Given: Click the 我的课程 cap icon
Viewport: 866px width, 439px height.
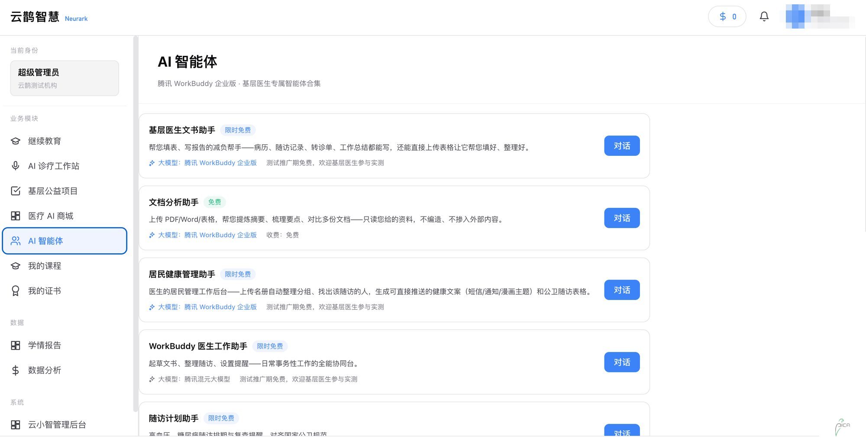Looking at the screenshot, I should (16, 266).
